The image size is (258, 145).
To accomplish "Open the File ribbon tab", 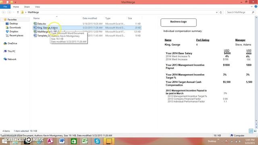I will 5,7.
